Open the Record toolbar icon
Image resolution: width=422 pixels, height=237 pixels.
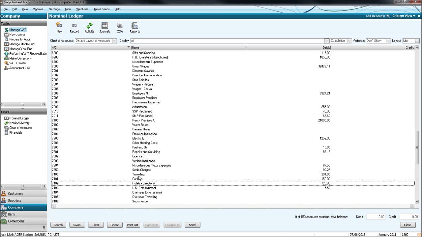74,26
